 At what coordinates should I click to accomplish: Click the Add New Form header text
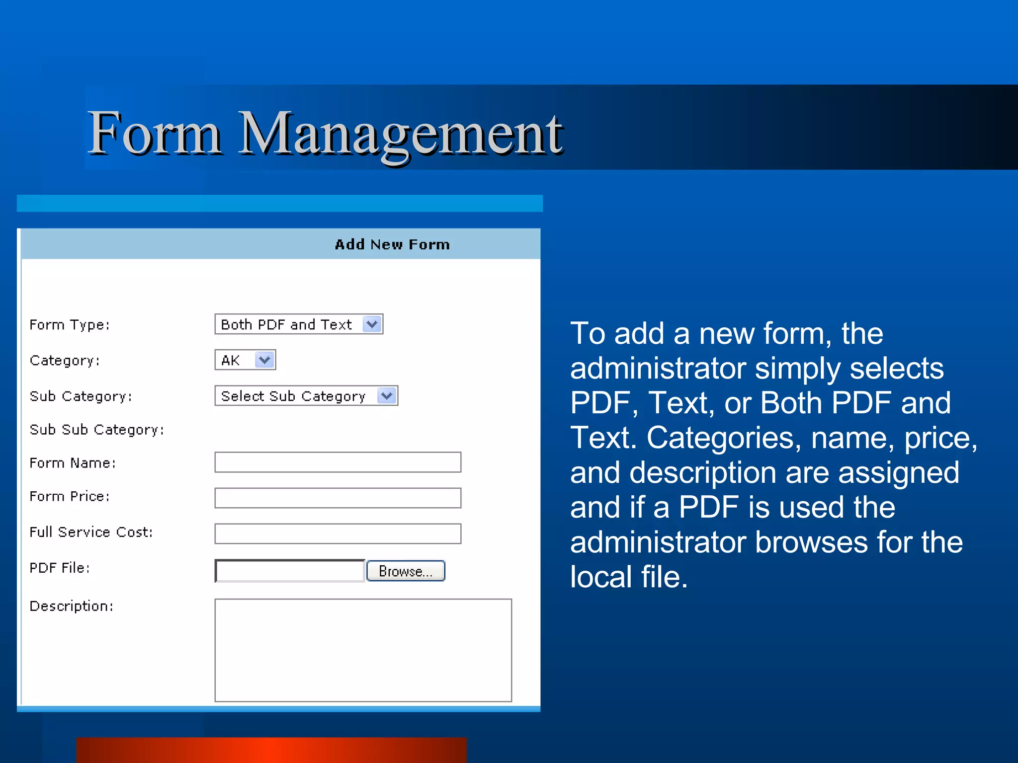392,244
